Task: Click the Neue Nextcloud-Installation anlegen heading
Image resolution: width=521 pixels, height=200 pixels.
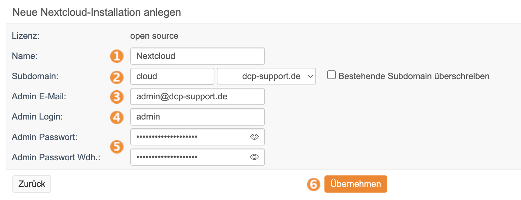Action: (97, 12)
